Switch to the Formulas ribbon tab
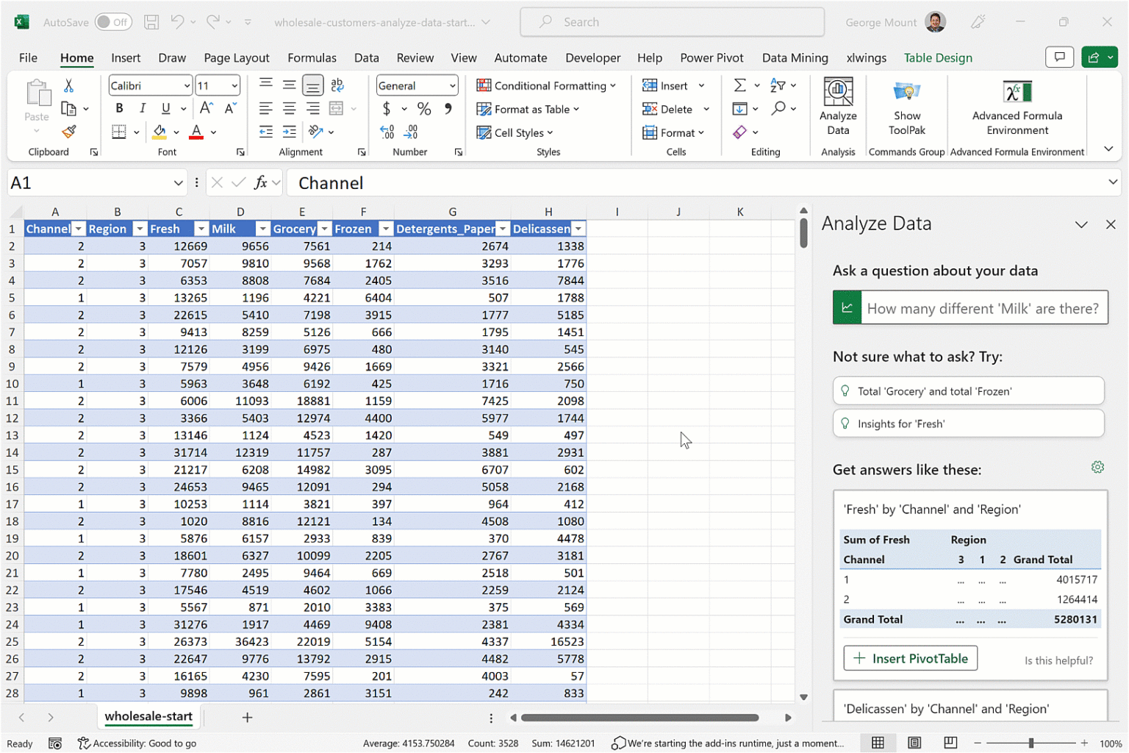 312,58
